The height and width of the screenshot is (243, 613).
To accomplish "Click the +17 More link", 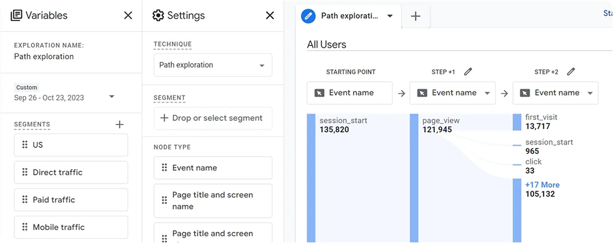I will click(x=542, y=185).
